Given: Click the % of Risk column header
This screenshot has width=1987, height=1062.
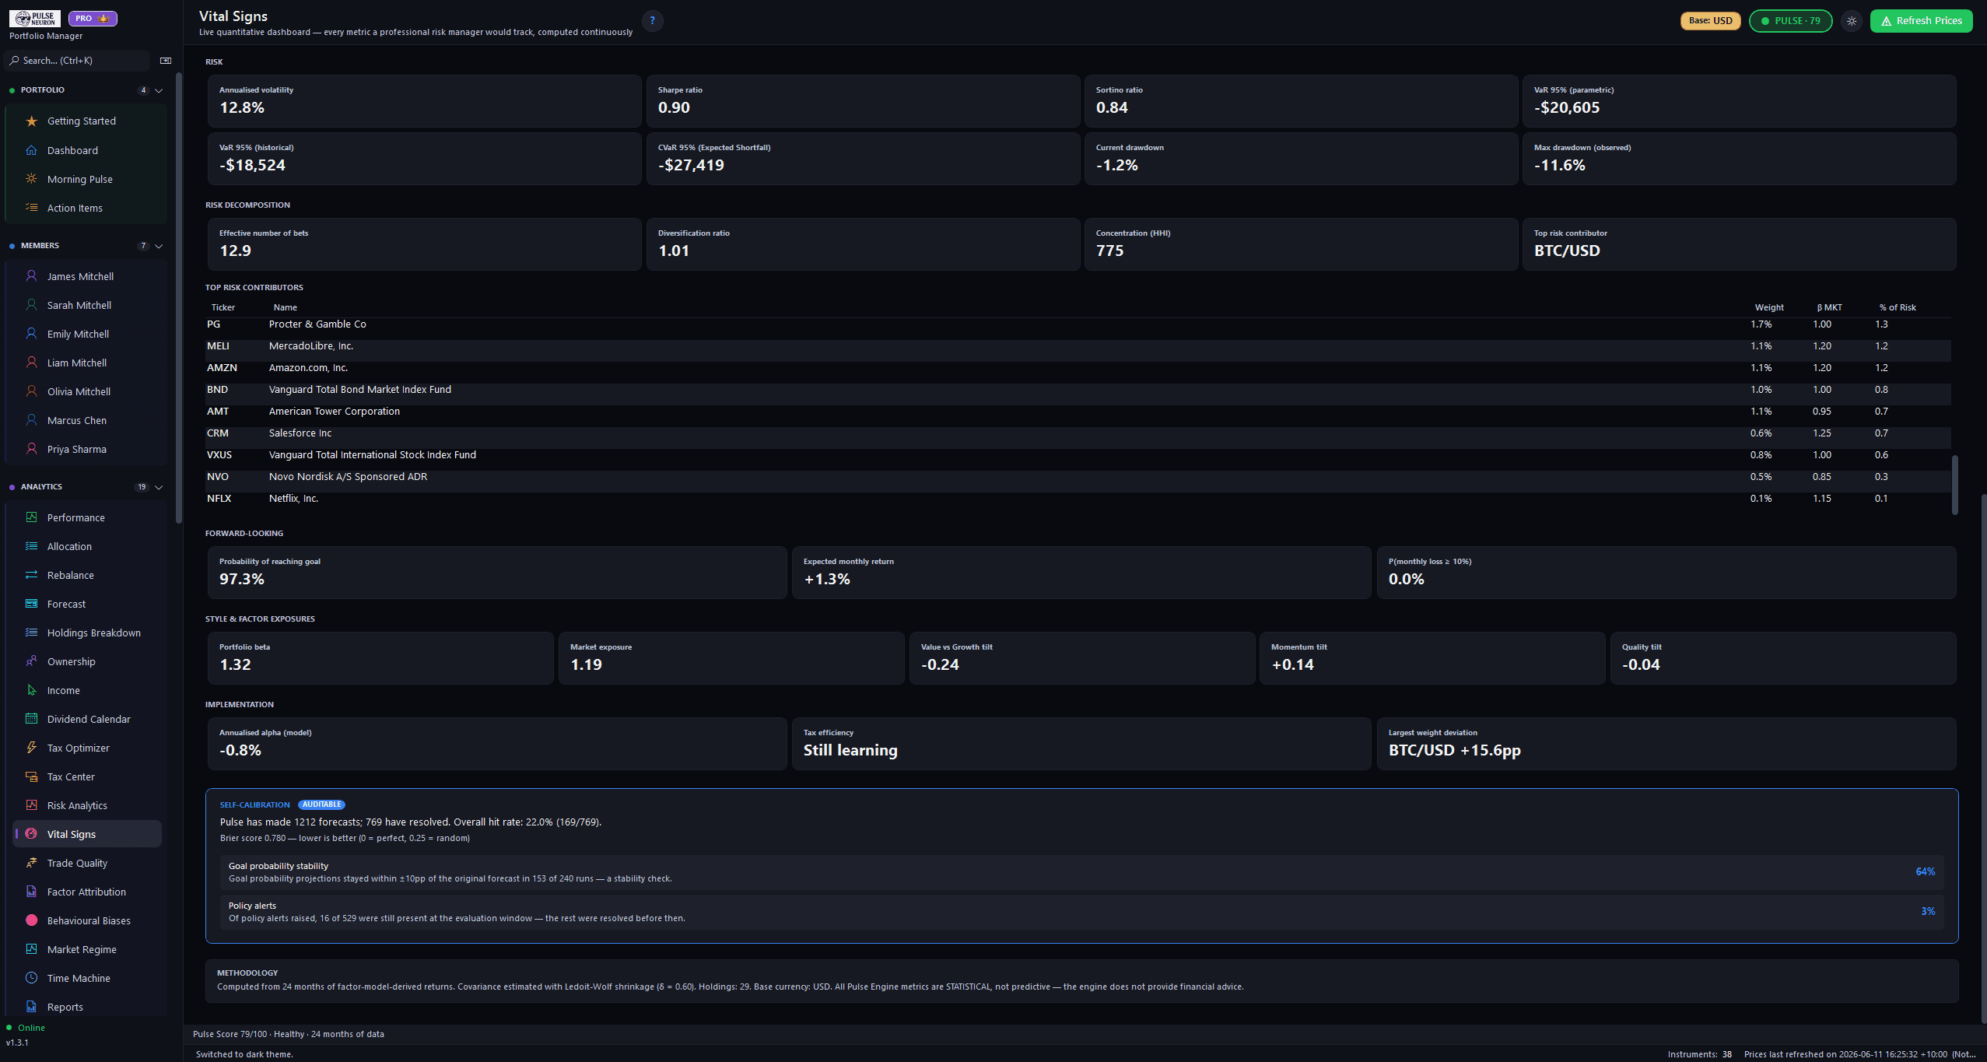Looking at the screenshot, I should pos(1898,307).
